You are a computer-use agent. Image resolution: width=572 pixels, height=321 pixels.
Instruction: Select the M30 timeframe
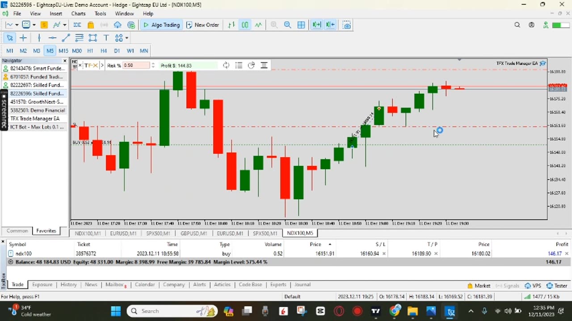point(77,51)
